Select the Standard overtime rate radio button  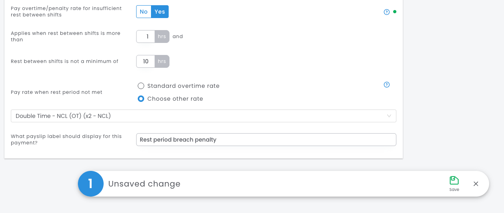141,86
